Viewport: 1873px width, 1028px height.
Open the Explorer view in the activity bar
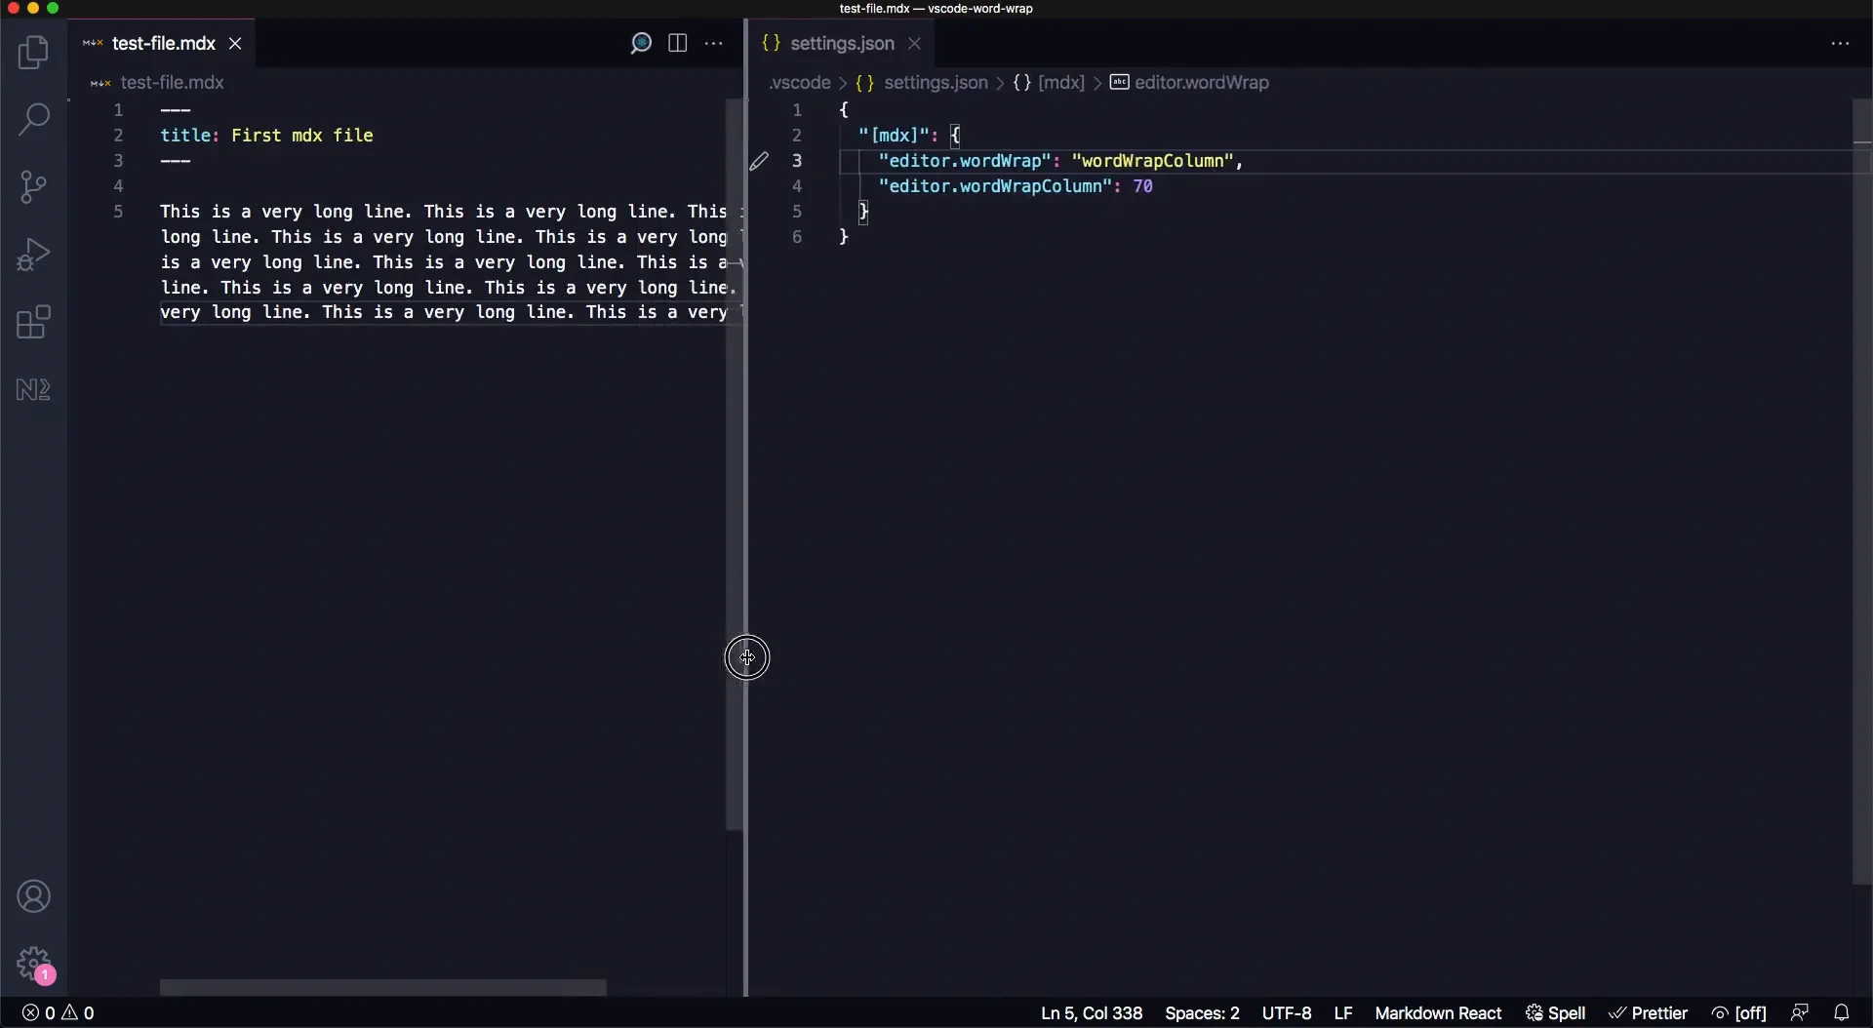click(34, 52)
